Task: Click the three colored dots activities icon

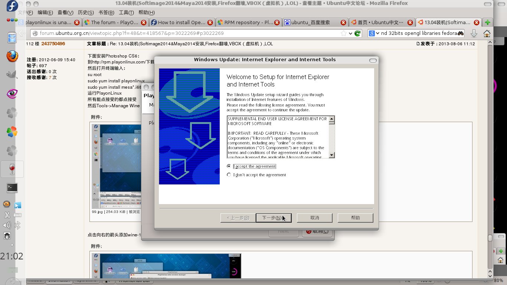Action: pos(12,20)
